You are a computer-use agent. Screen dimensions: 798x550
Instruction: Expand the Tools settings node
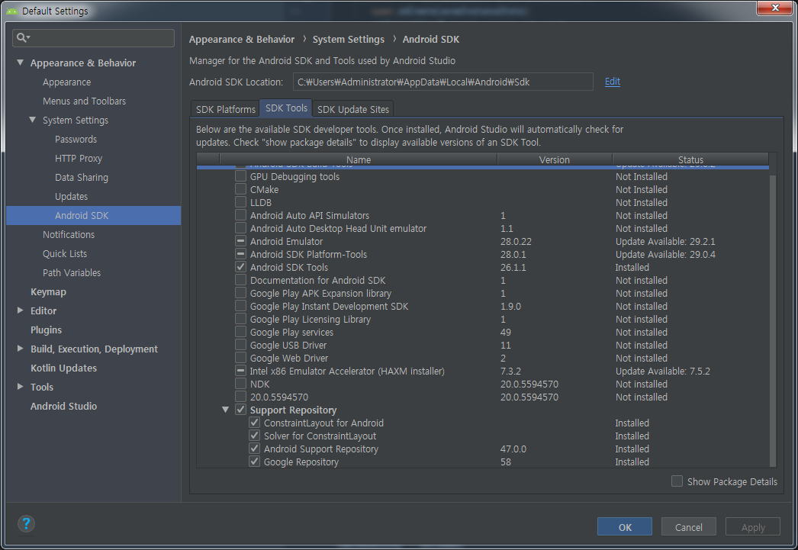point(21,387)
